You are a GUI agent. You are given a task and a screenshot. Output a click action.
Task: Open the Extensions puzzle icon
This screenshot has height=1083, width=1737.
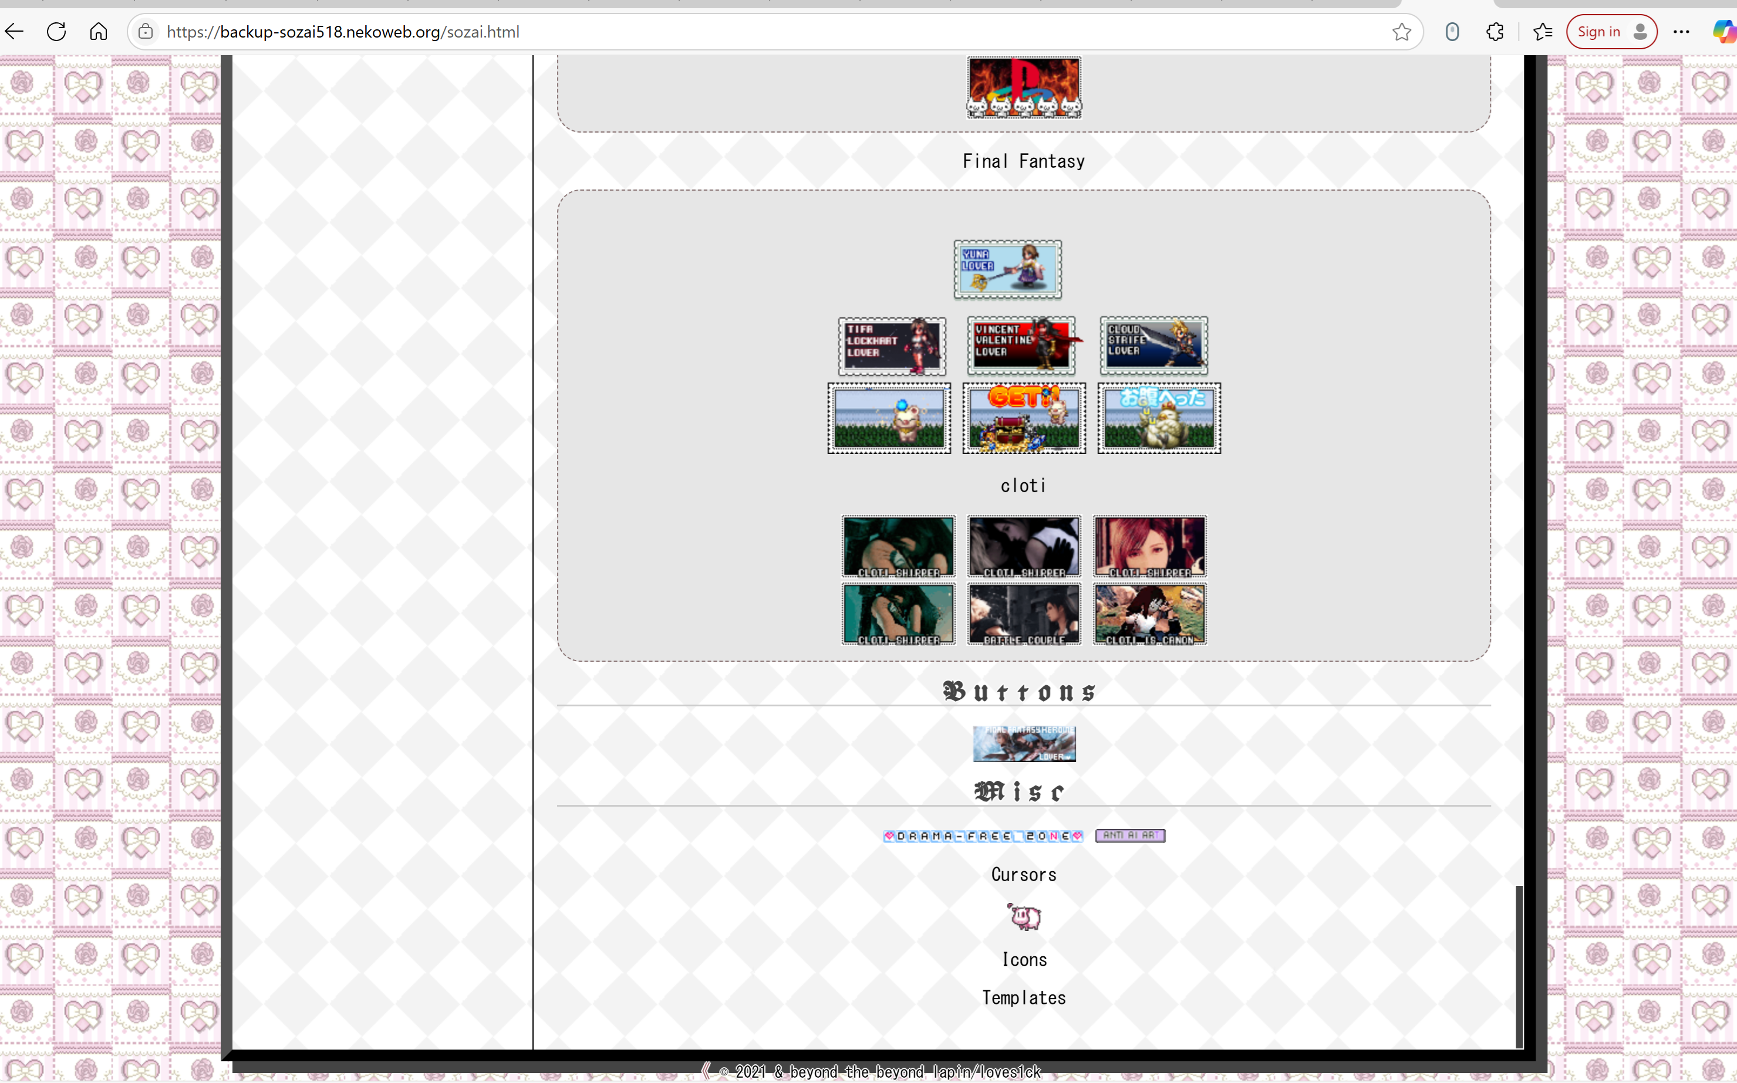1495,32
